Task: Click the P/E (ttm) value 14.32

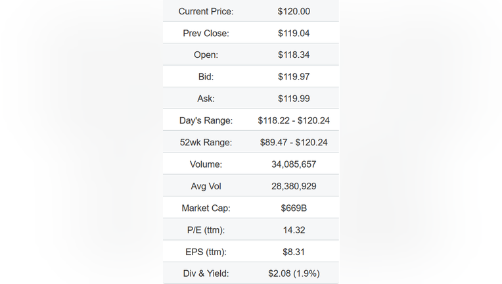Action: pos(294,230)
